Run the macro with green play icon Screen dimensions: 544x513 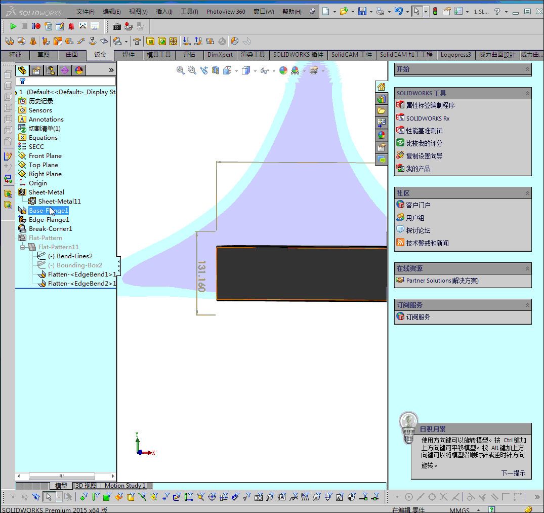[x=13, y=26]
